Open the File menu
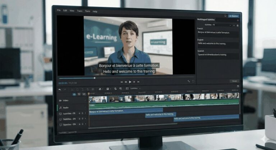Image resolution: width=276 pixels, height=150 pixels. click(x=59, y=10)
